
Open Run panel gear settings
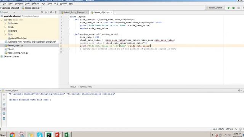[x=239, y=91]
